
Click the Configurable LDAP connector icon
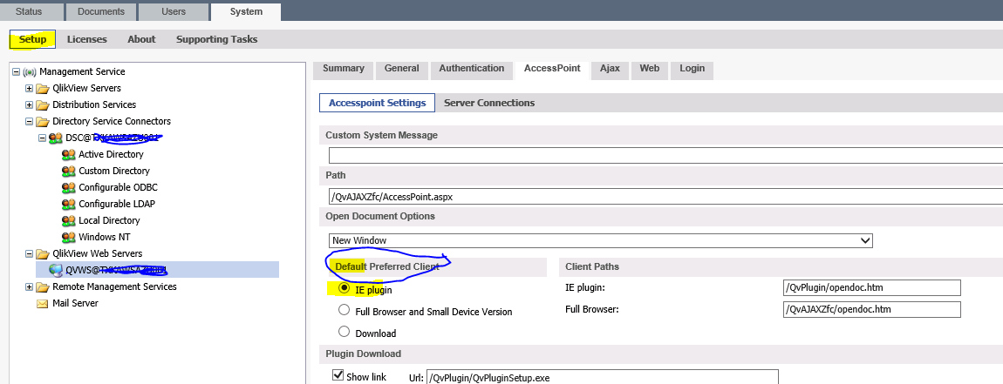click(x=69, y=205)
